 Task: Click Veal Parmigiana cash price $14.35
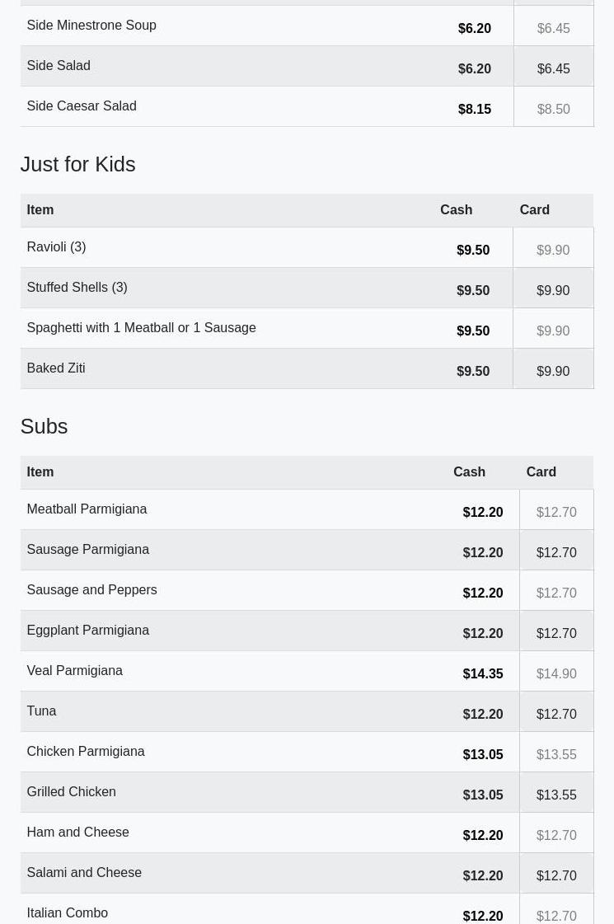tap(483, 673)
